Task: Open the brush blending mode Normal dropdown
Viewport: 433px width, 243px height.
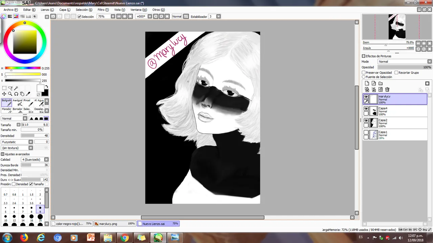Action: click(25, 118)
